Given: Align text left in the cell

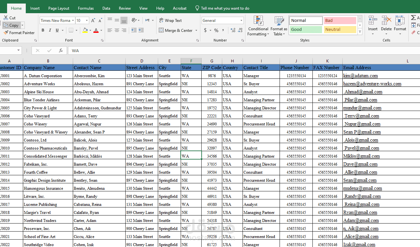Looking at the screenshot, I should point(110,30).
